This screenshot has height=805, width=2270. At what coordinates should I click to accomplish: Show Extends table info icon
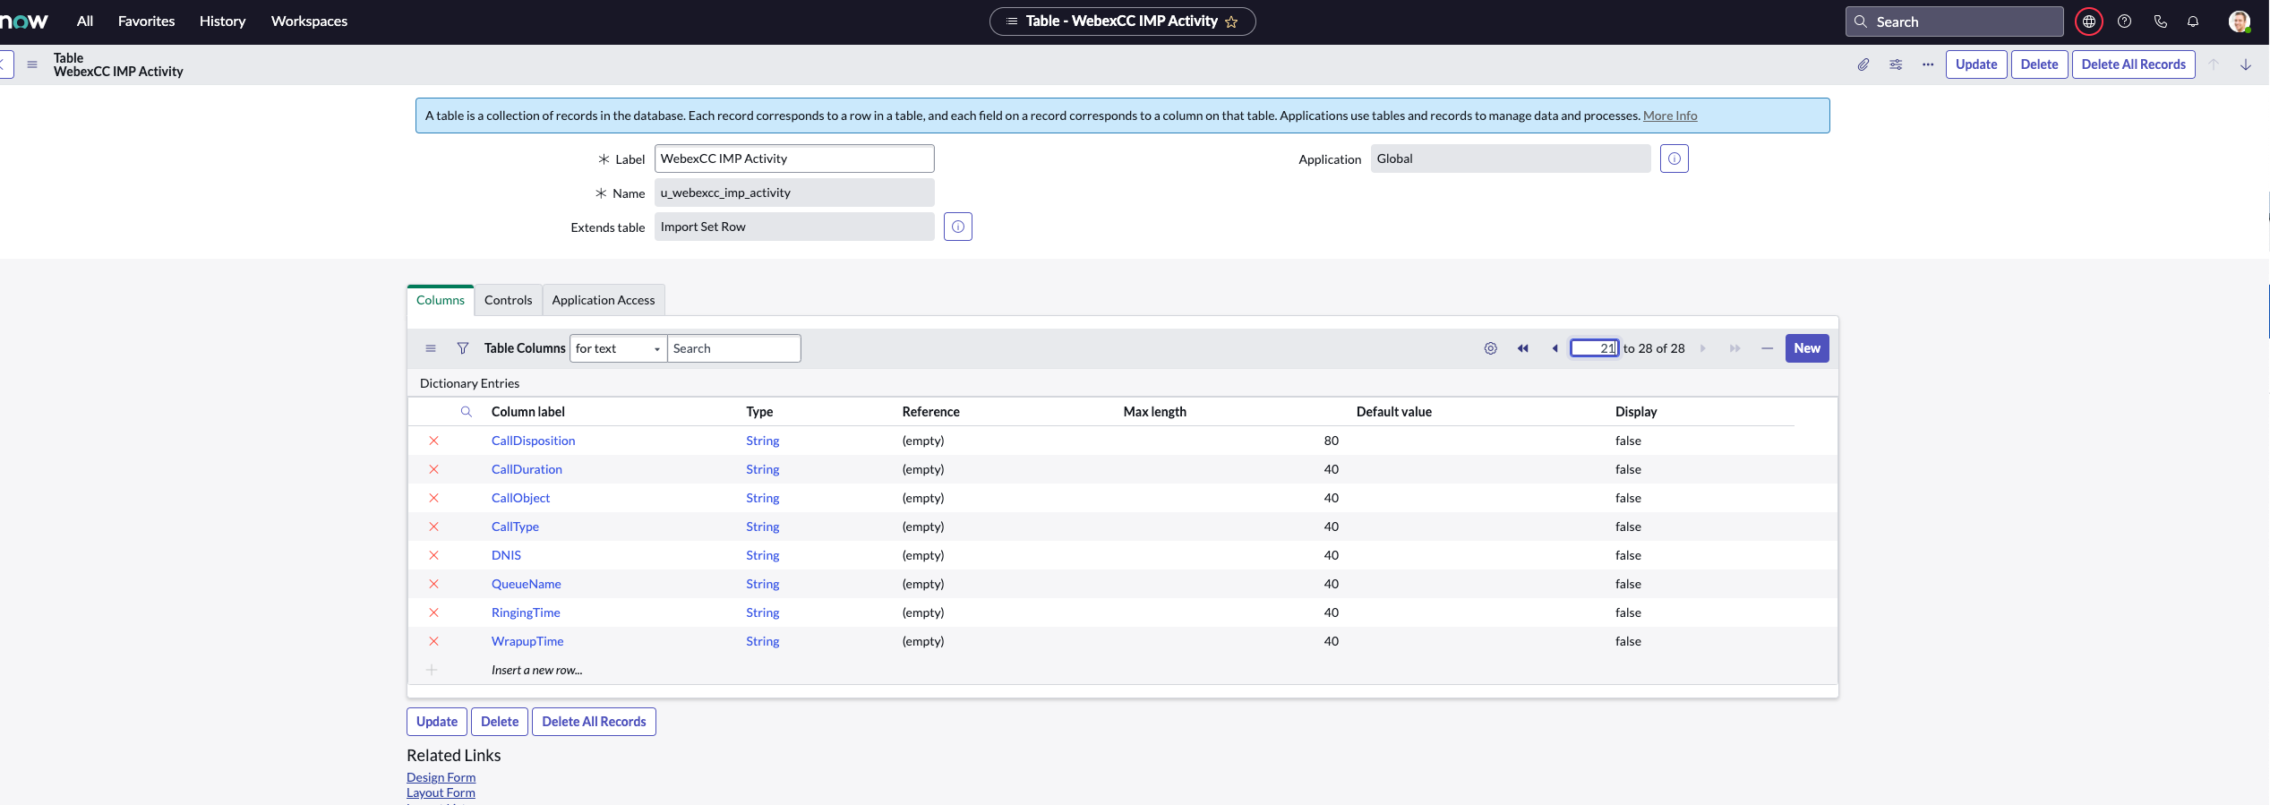958,227
